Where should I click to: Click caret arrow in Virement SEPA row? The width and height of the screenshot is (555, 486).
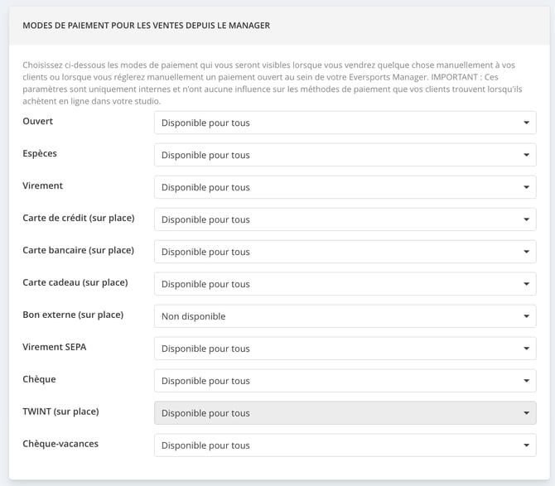(526, 349)
